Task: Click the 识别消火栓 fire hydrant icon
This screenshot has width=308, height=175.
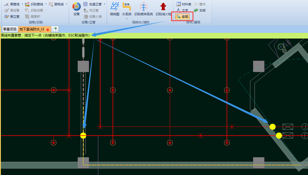Action: (x=163, y=9)
